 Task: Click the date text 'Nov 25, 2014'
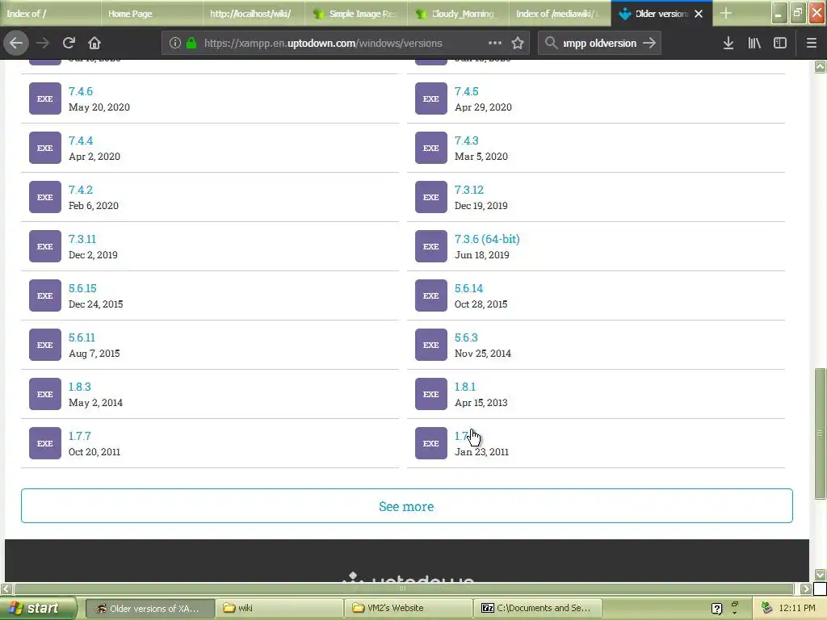483,354
